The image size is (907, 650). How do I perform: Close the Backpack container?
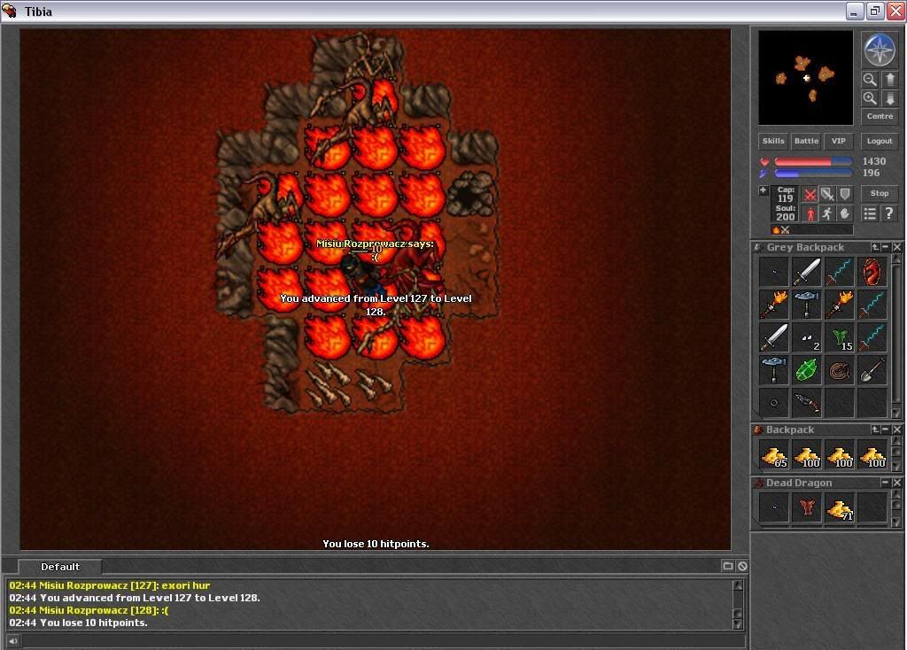(x=896, y=429)
